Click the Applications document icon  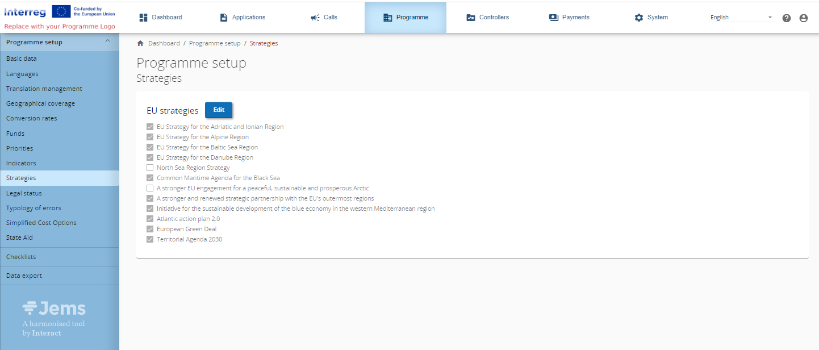(x=224, y=18)
